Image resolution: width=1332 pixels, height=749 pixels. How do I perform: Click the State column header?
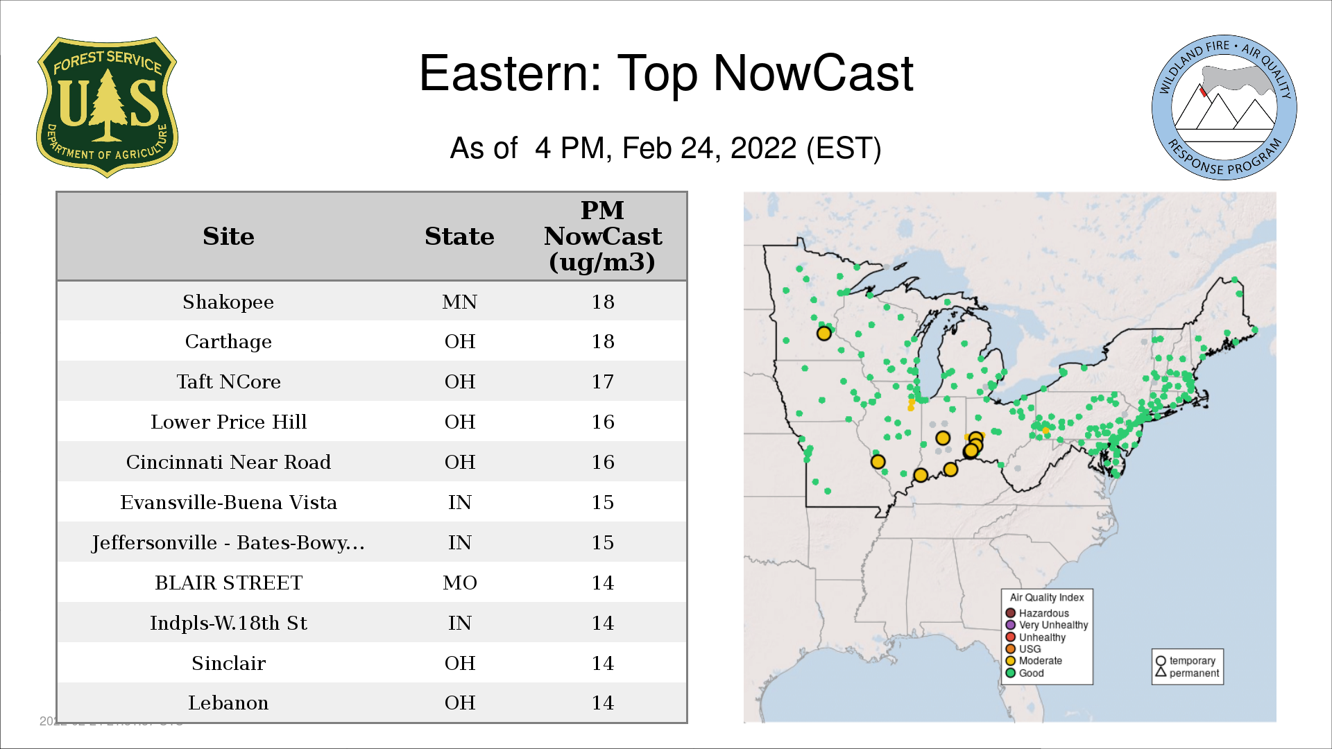click(459, 236)
